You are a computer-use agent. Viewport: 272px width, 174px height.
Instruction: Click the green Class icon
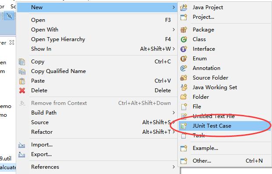point(184,39)
